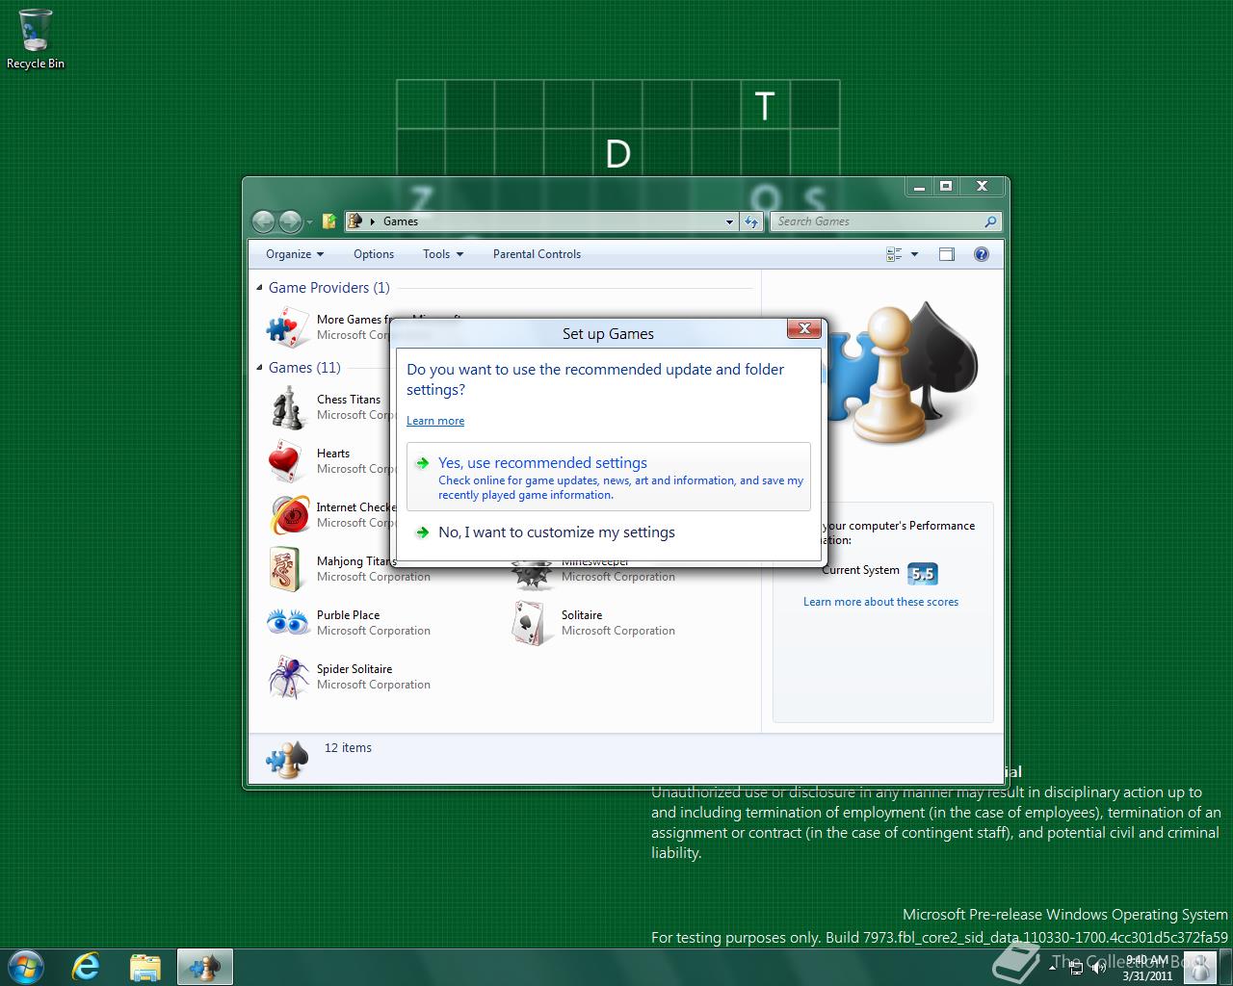Image resolution: width=1233 pixels, height=986 pixels.
Task: Click the Back navigation arrow
Action: point(264,221)
